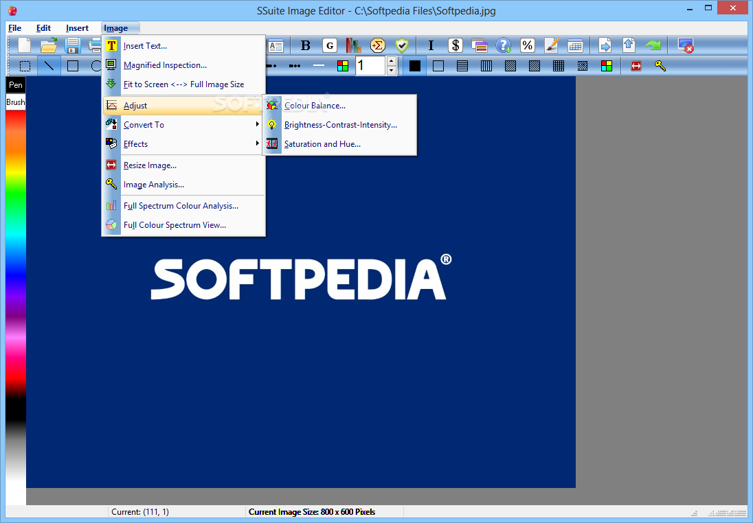This screenshot has width=753, height=523.
Task: Click the yellow key toolbar icon
Action: point(660,66)
